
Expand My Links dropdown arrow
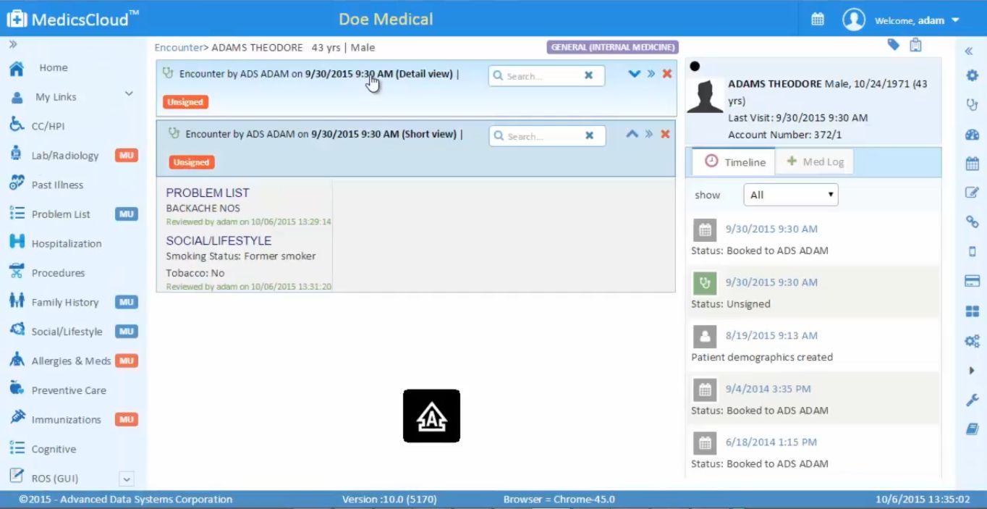coord(129,94)
